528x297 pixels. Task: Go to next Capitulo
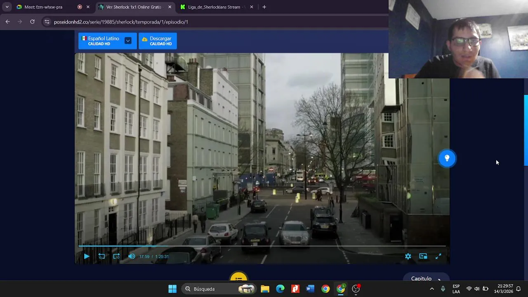[426, 278]
